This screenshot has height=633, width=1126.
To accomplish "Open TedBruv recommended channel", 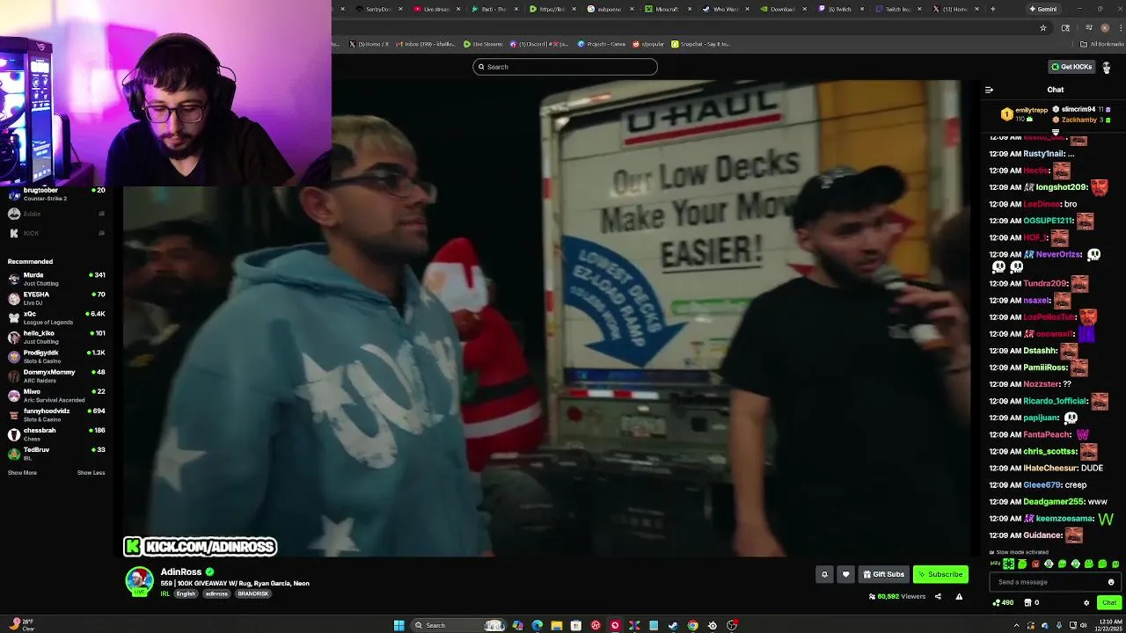I will pos(56,453).
